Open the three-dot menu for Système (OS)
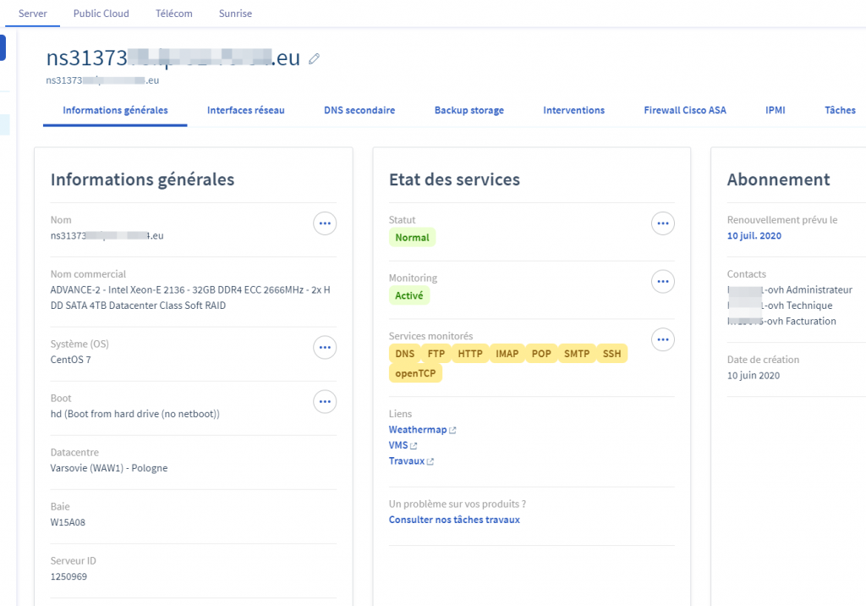The width and height of the screenshot is (866, 606). [x=325, y=347]
